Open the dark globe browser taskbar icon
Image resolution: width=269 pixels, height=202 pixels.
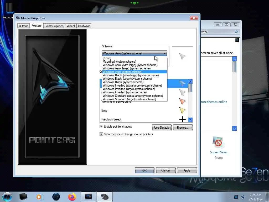pyautogui.click(x=56, y=197)
